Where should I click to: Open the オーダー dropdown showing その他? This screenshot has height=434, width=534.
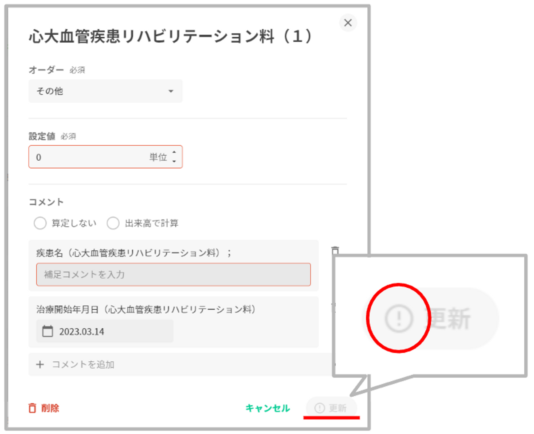tap(105, 91)
